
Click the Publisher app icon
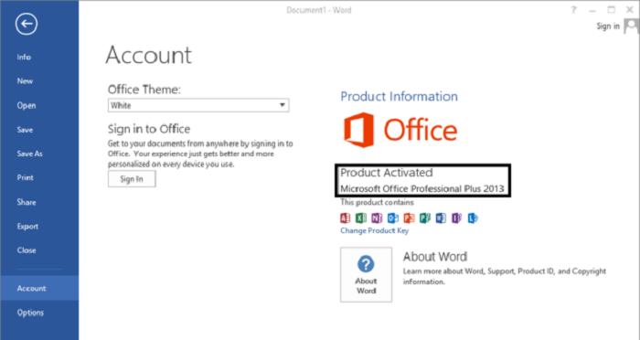[x=424, y=218]
